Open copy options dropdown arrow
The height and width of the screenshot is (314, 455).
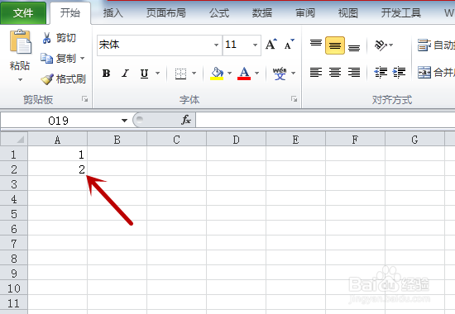[x=83, y=59]
